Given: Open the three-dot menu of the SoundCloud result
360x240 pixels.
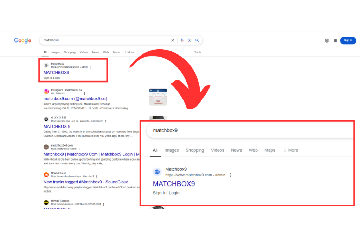Looking at the screenshot, I should (x=97, y=176).
